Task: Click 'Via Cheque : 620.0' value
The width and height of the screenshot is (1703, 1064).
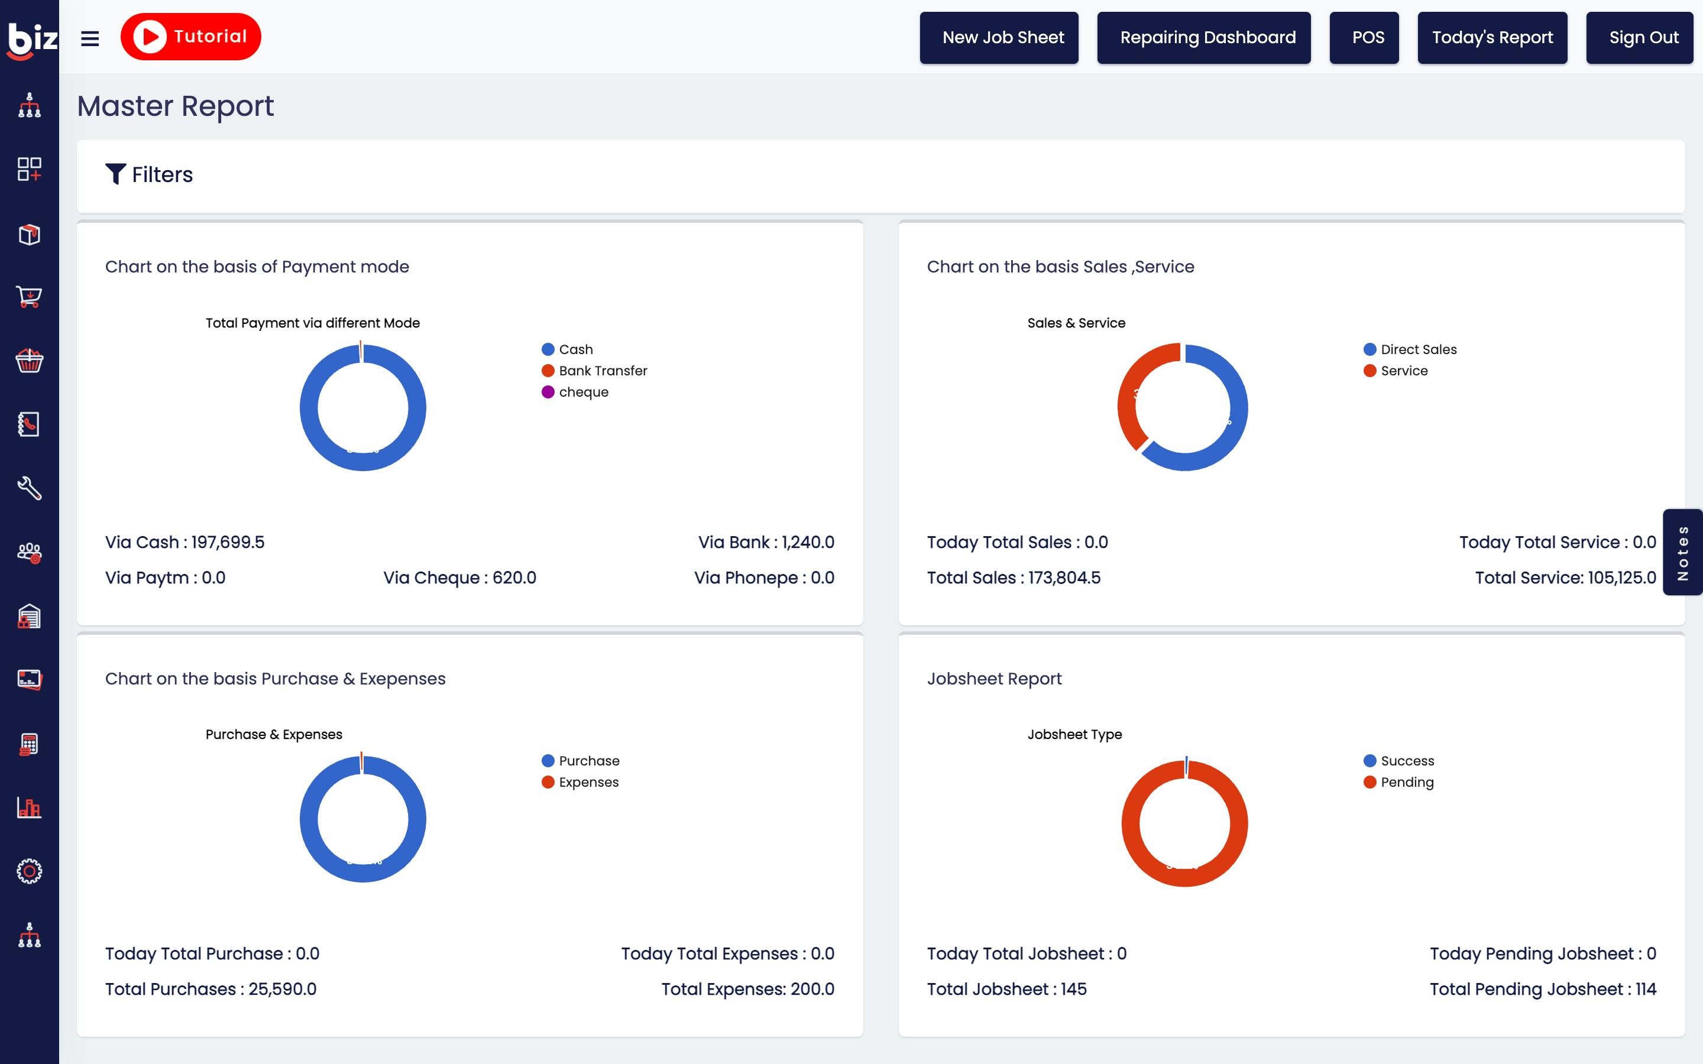Action: click(x=459, y=578)
